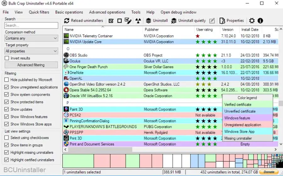
Task: Open settings with the gear icon
Action: pos(252,21)
